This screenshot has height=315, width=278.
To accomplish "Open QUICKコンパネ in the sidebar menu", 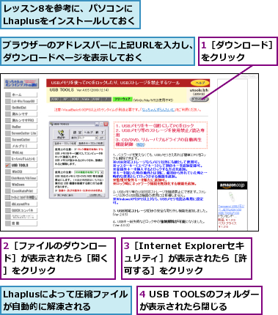I will (x=21, y=210).
